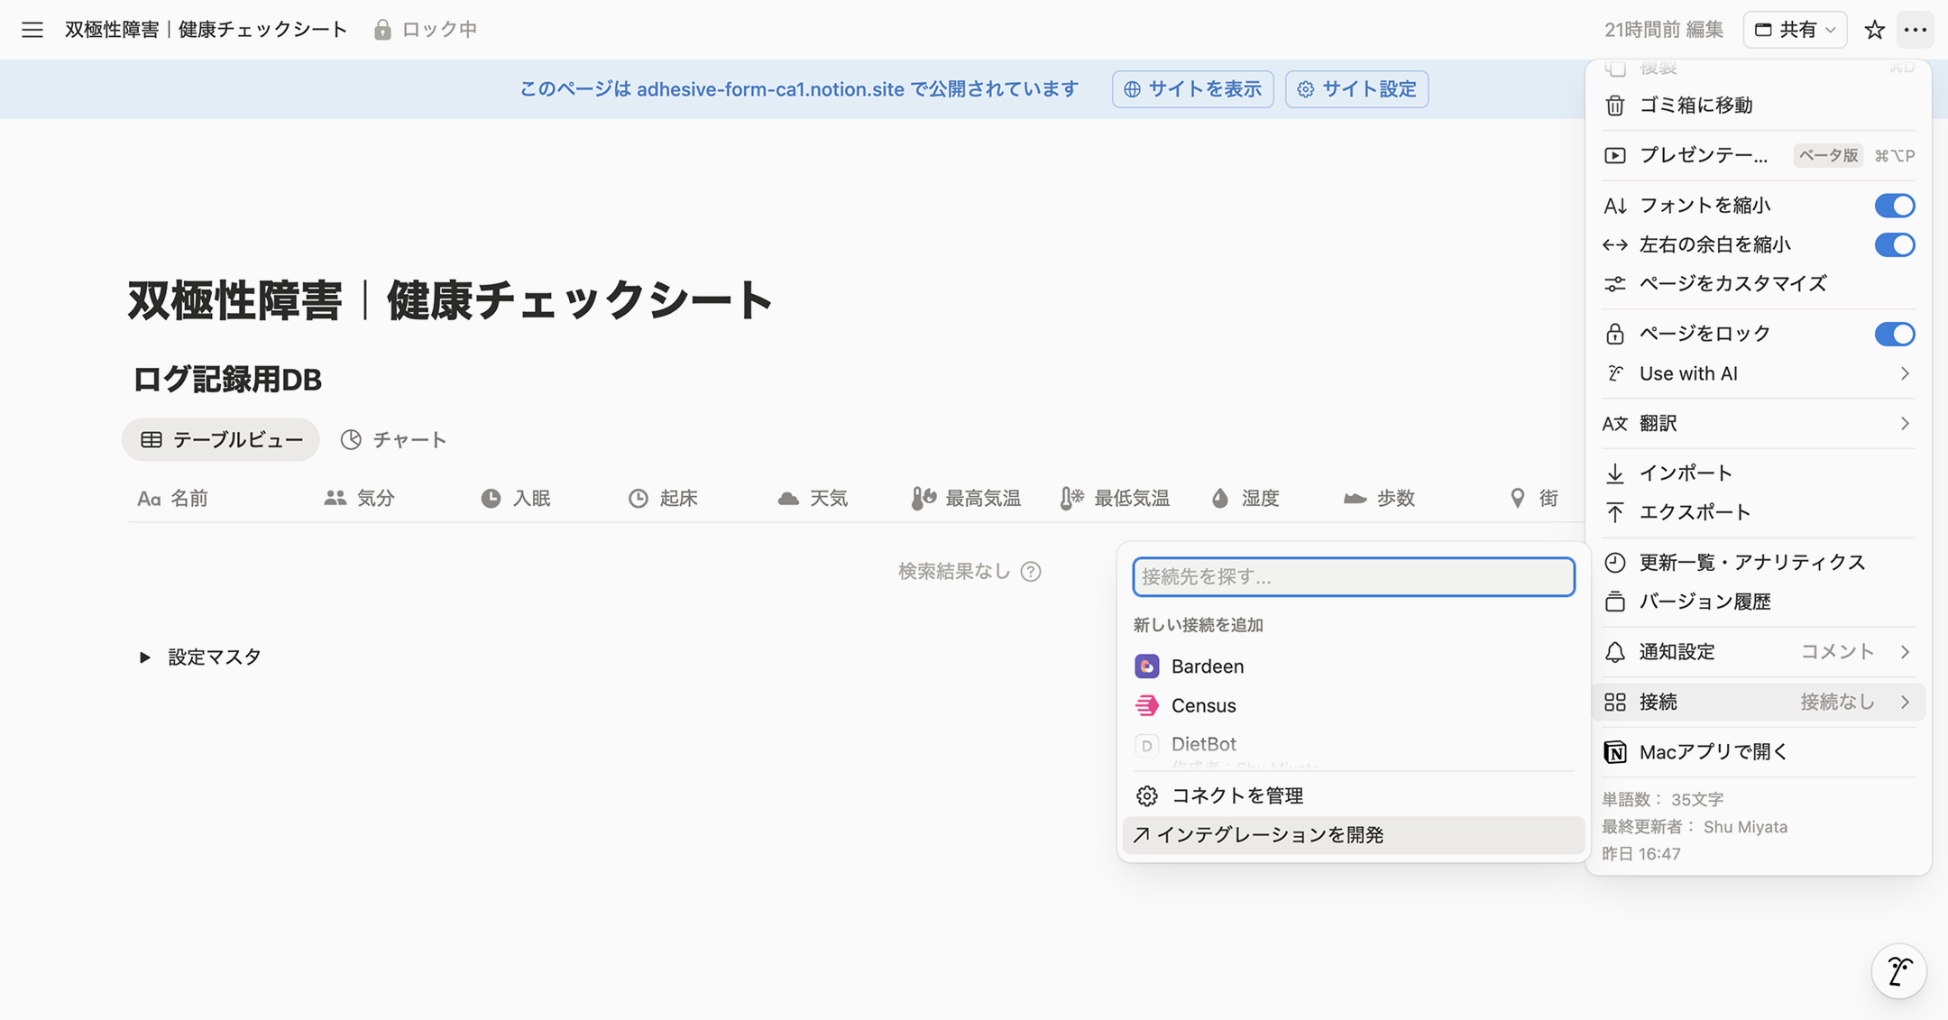The height and width of the screenshot is (1020, 1948).
Task: Focus the 接続先を探す search field
Action: pos(1353,577)
